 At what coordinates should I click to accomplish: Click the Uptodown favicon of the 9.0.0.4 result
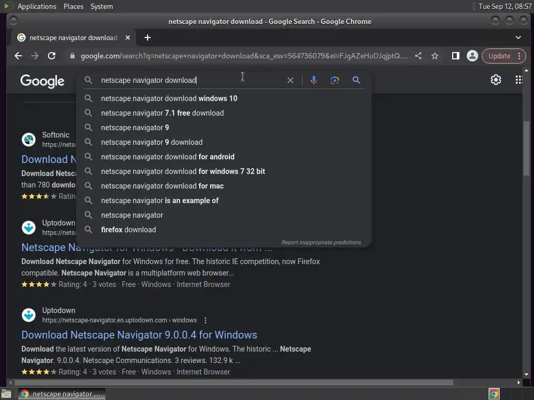(x=29, y=315)
